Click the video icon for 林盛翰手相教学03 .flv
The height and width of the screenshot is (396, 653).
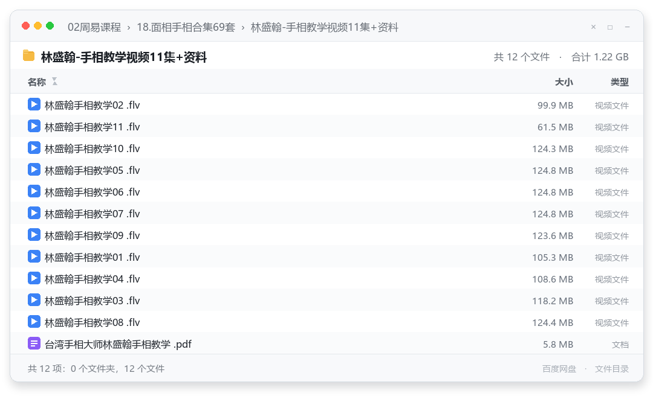coord(34,300)
